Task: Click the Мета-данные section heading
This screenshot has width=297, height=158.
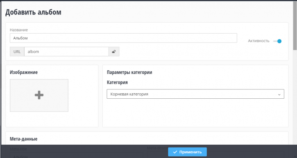Action: 23,138
